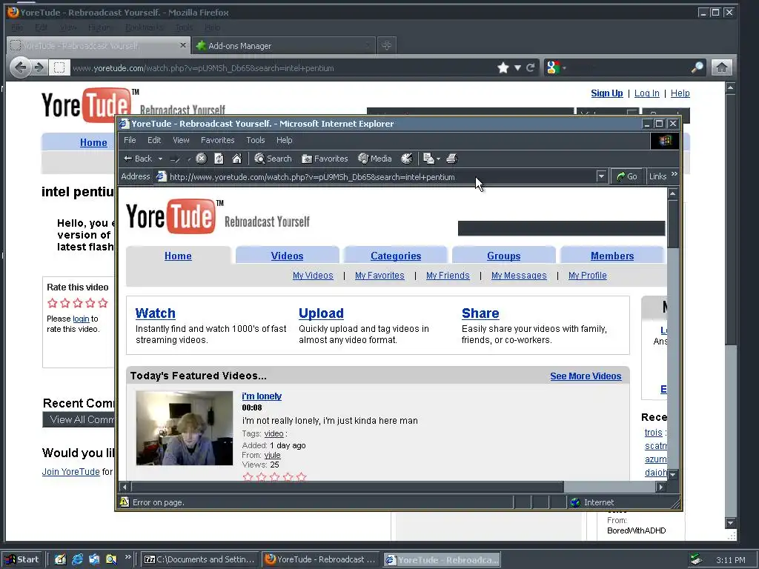Click the page icon in IE address bar
Image resolution: width=759 pixels, height=569 pixels.
[161, 177]
